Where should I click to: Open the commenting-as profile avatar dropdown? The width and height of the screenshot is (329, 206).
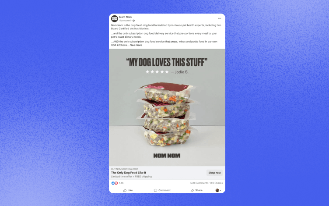(x=218, y=190)
